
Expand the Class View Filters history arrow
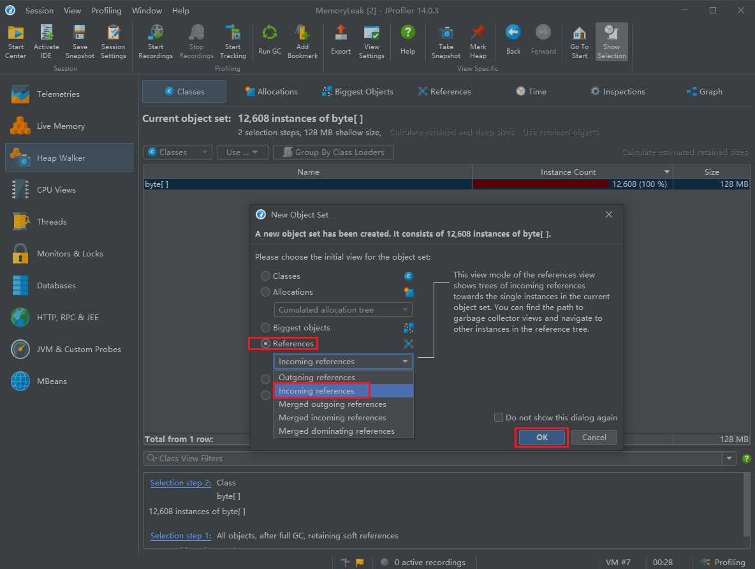pyautogui.click(x=729, y=459)
